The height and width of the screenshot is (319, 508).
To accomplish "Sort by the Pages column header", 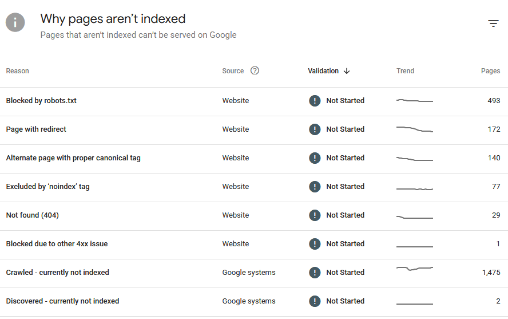I will 490,71.
